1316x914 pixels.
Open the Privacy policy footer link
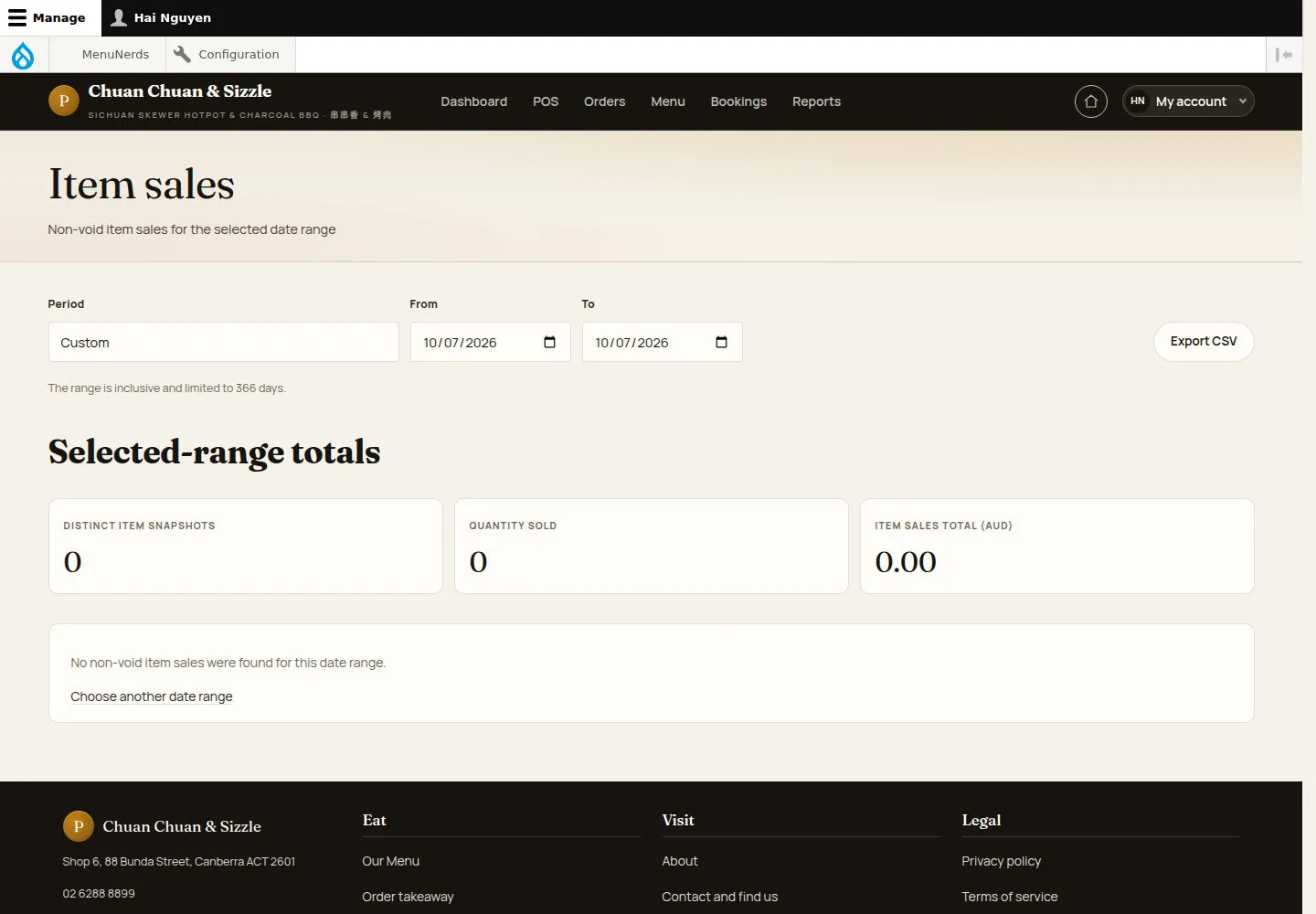coord(1001,861)
